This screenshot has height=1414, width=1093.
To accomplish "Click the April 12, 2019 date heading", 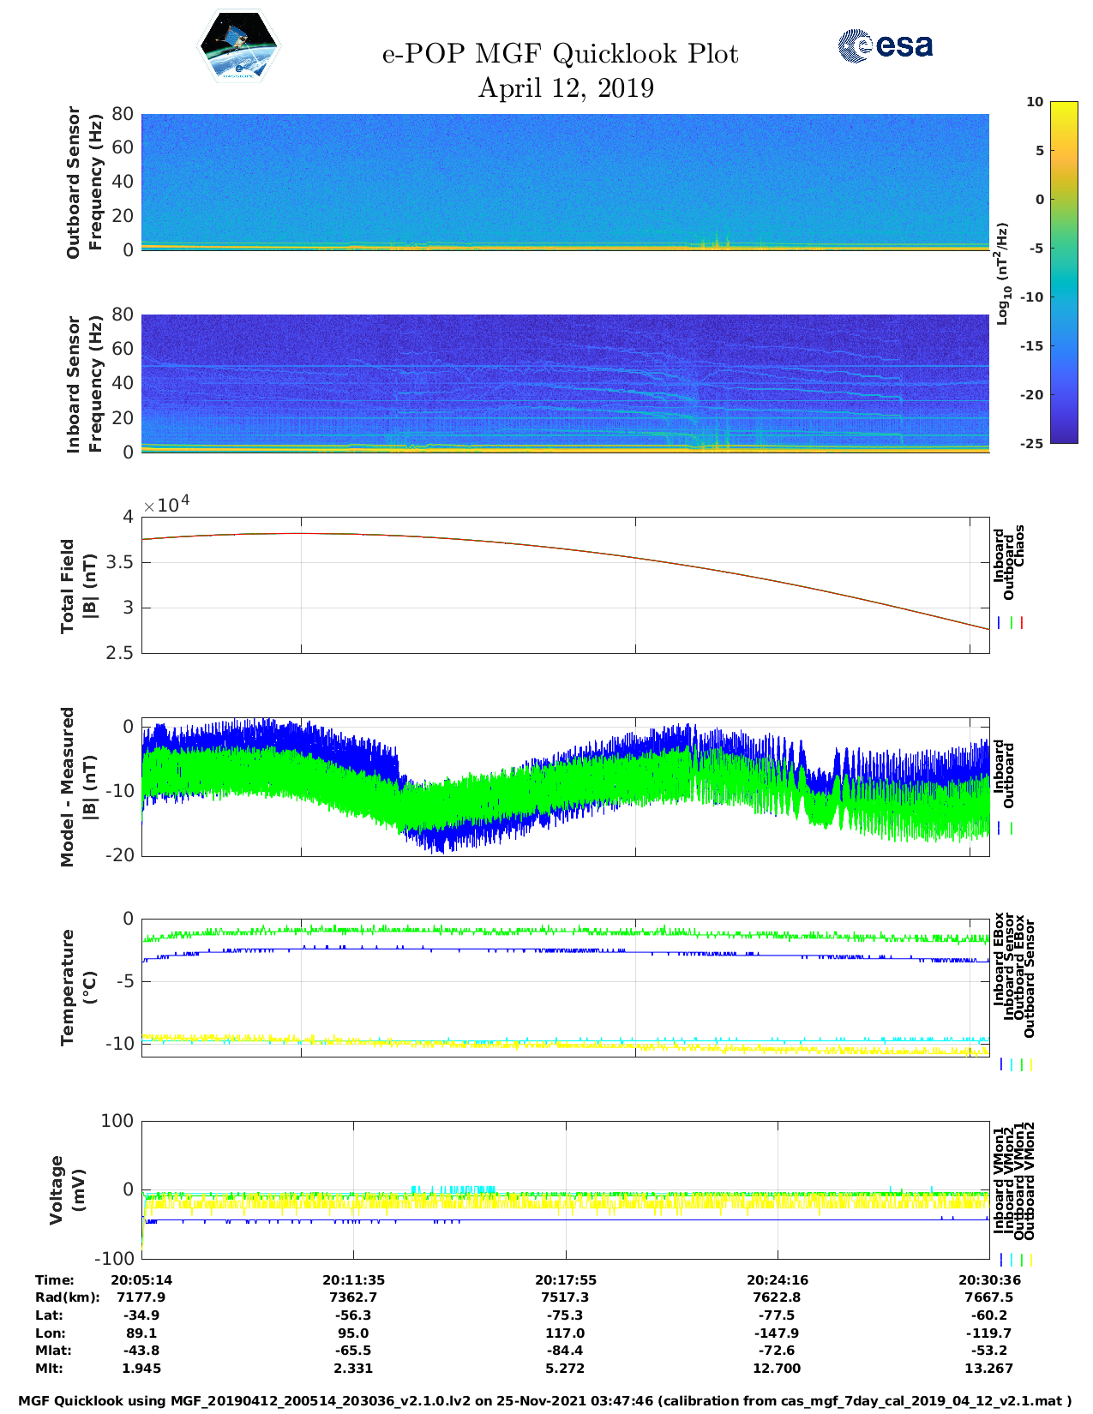I will coord(566,88).
